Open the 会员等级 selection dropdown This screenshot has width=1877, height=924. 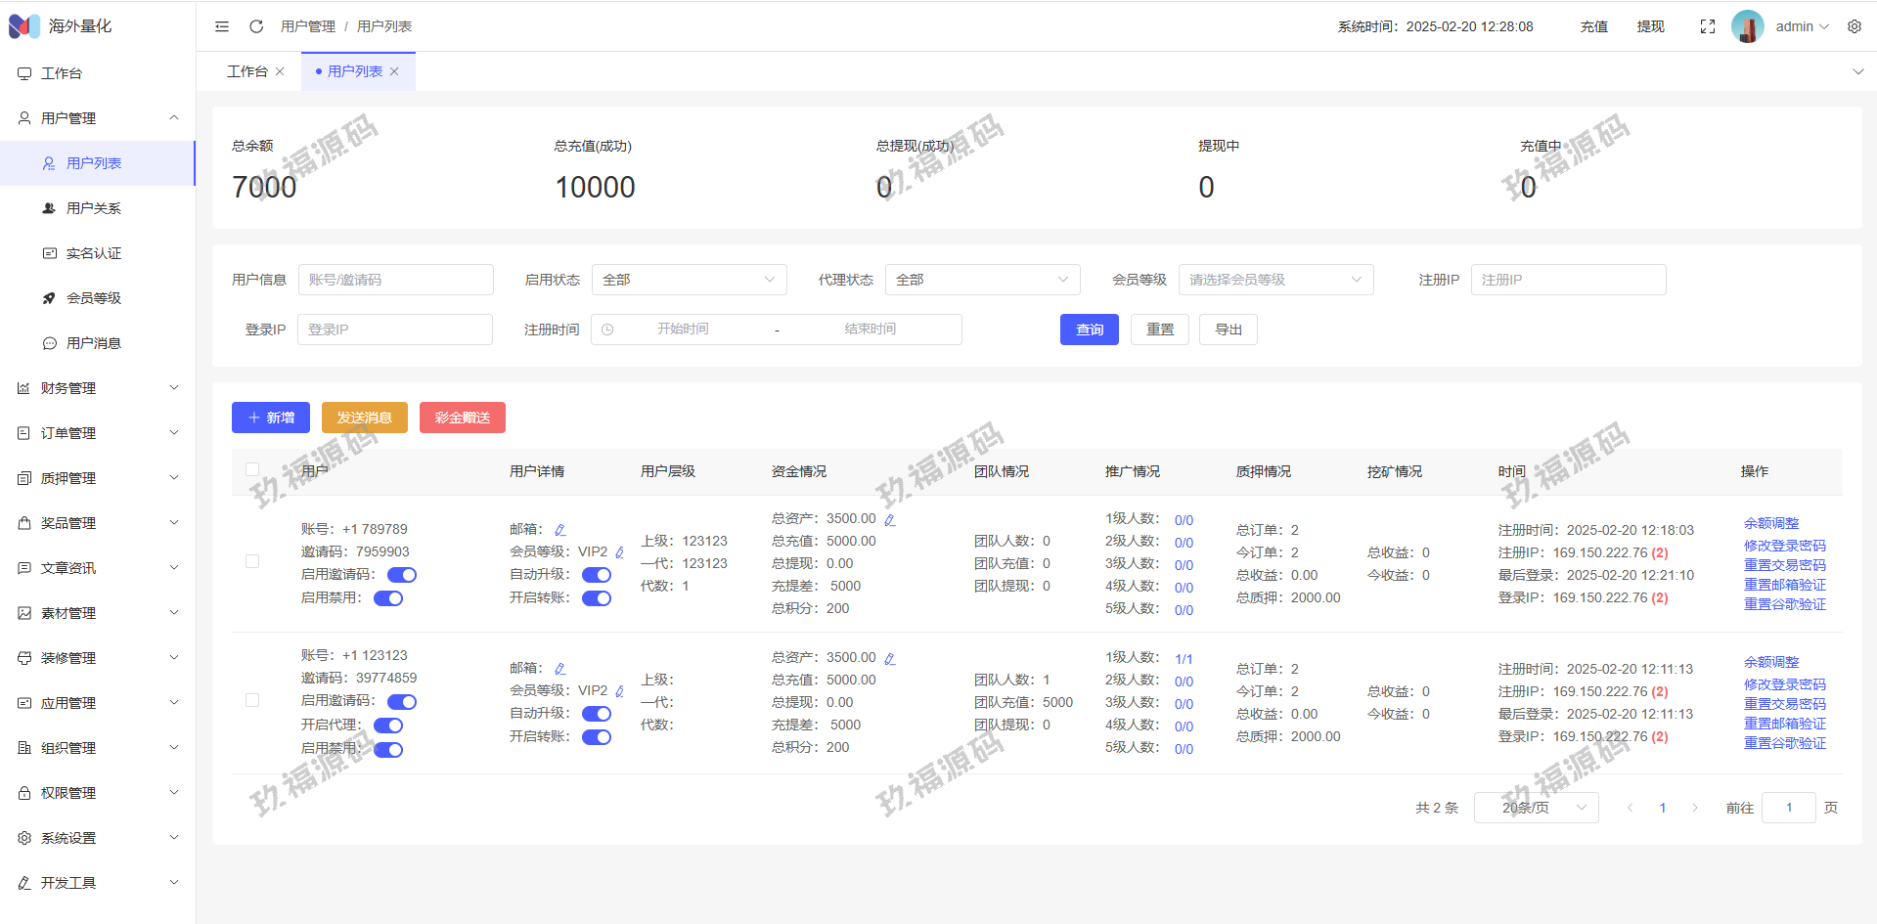(x=1274, y=280)
